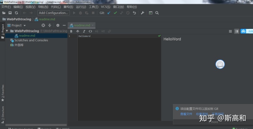The height and width of the screenshot is (129, 253).
Task: Open Project panel gear settings
Action: (58, 25)
